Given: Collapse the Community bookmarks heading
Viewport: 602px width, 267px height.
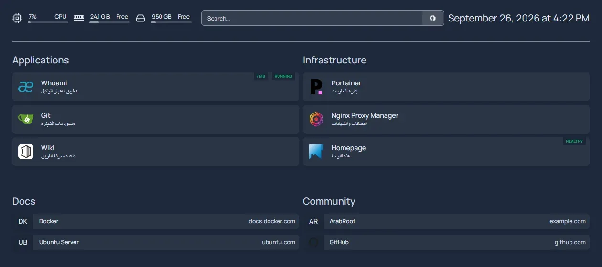Looking at the screenshot, I should [x=329, y=201].
